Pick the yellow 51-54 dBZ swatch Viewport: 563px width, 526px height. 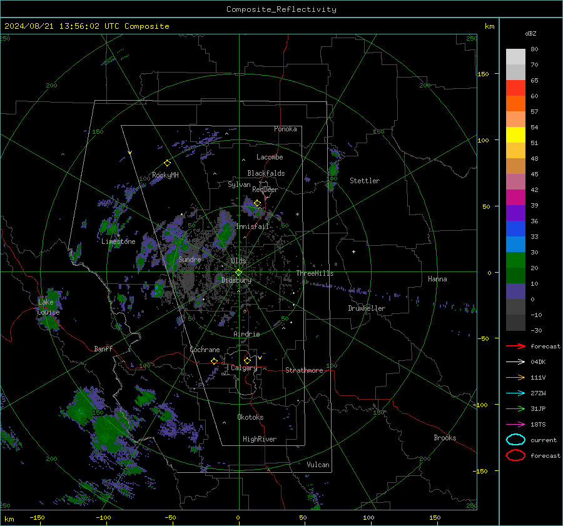515,135
